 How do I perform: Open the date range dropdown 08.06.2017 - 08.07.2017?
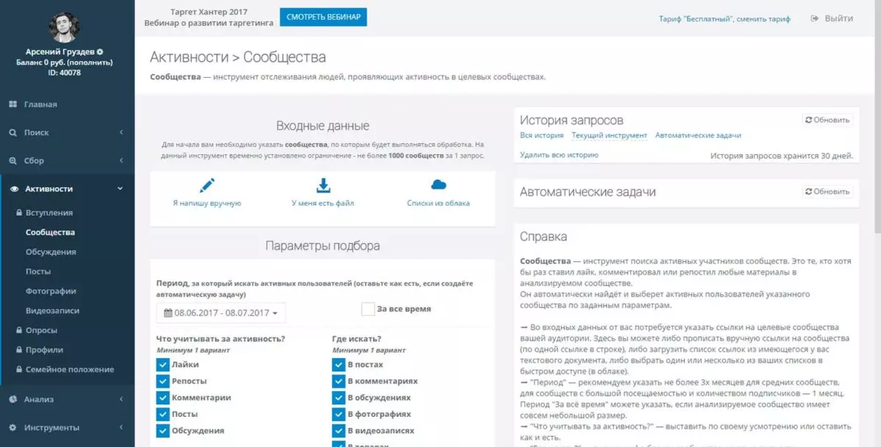coord(221,313)
